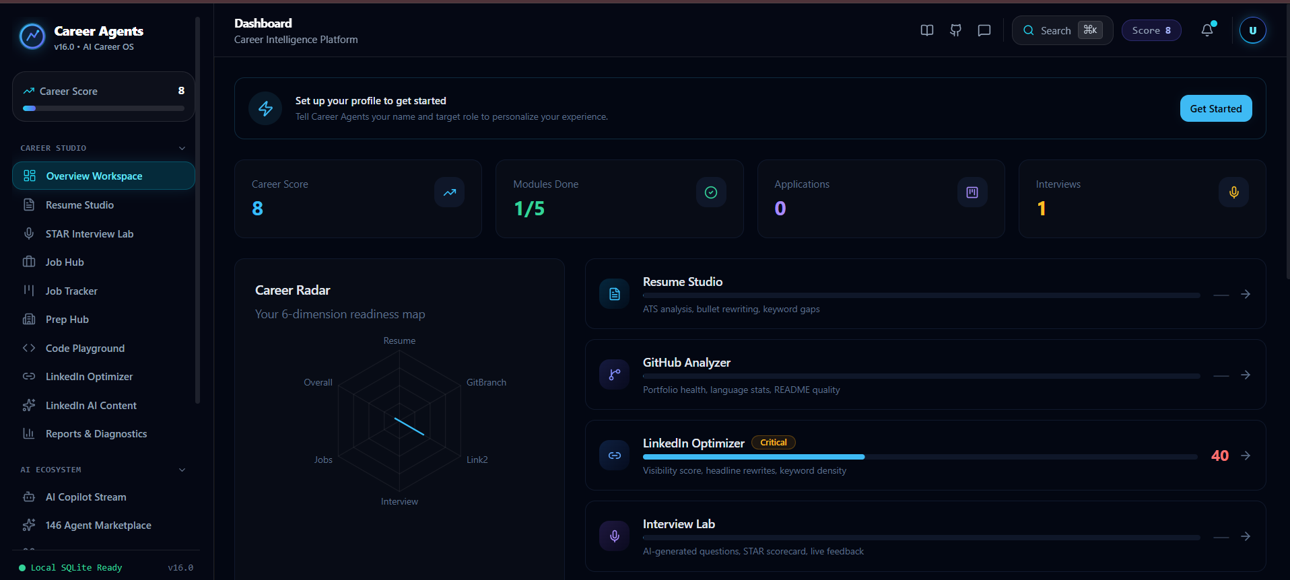The width and height of the screenshot is (1290, 580).
Task: Click the document icon beside Resume Studio module
Action: click(615, 294)
